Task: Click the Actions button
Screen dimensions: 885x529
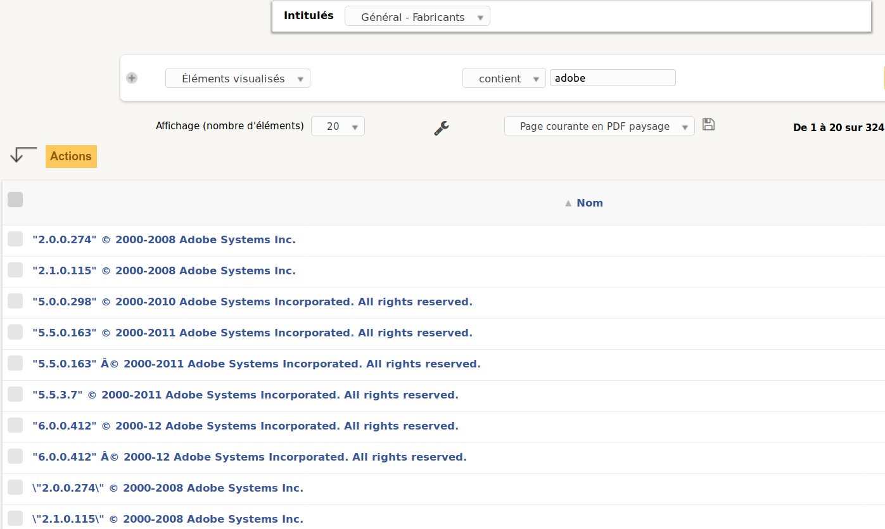Action: point(71,156)
